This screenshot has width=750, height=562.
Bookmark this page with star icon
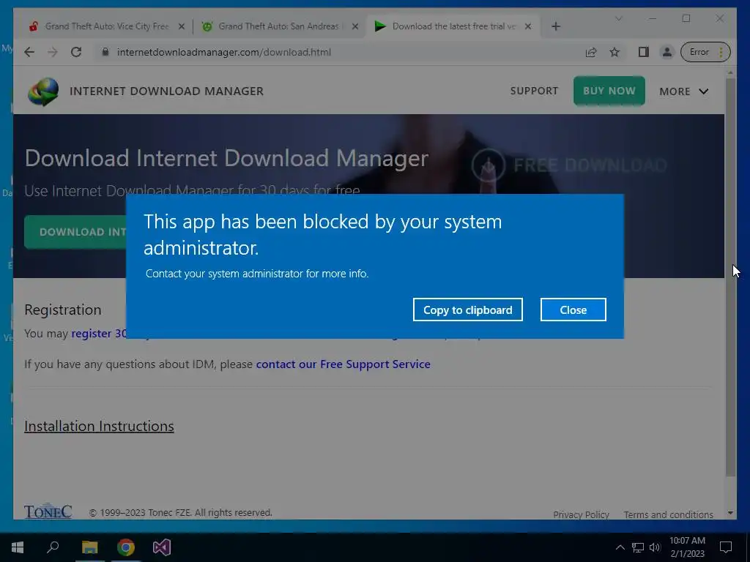point(615,52)
